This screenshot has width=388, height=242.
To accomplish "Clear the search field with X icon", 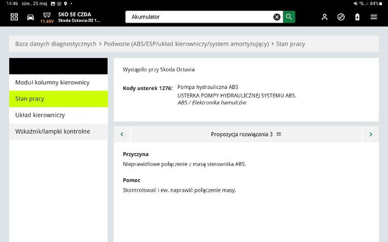I will point(277,17).
